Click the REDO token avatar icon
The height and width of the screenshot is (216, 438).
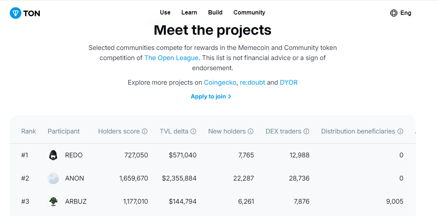pyautogui.click(x=53, y=155)
